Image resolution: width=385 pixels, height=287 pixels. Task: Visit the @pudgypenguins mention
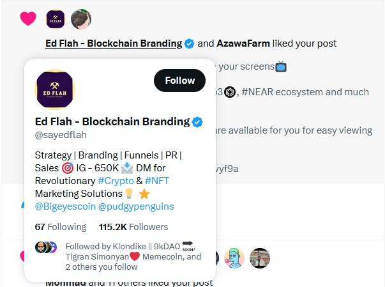[135, 206]
